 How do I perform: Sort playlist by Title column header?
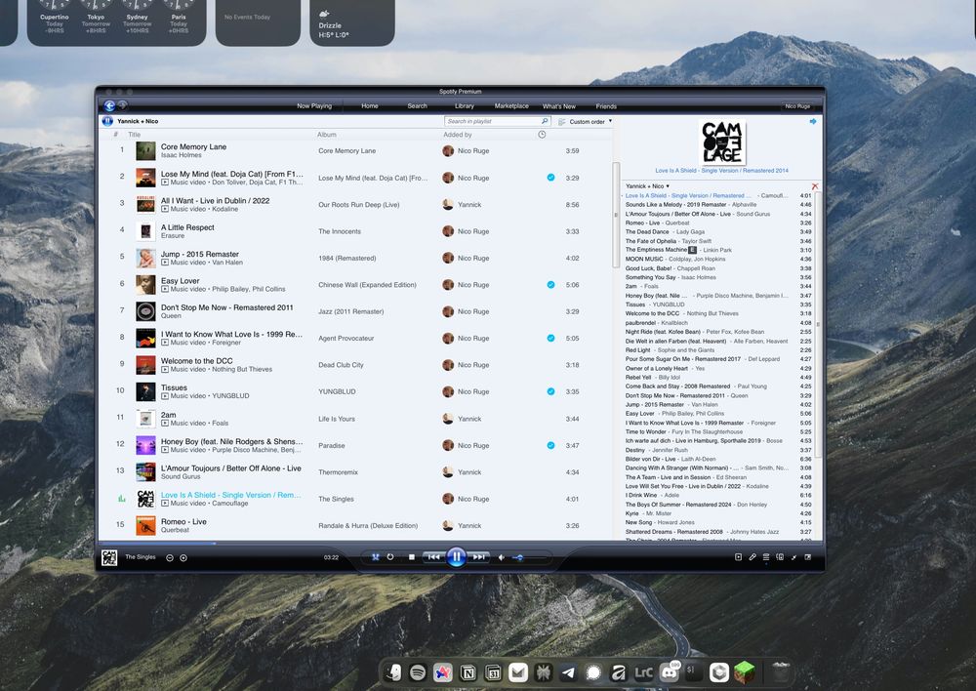pos(135,135)
